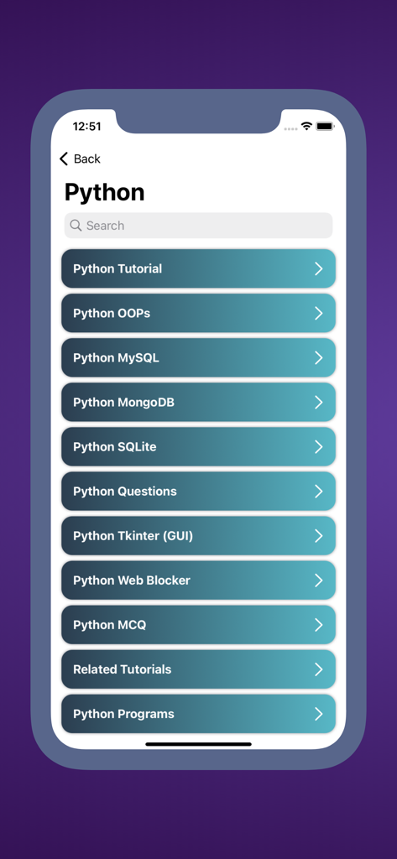
Task: Tap the Back chevron icon
Action: [x=64, y=159]
